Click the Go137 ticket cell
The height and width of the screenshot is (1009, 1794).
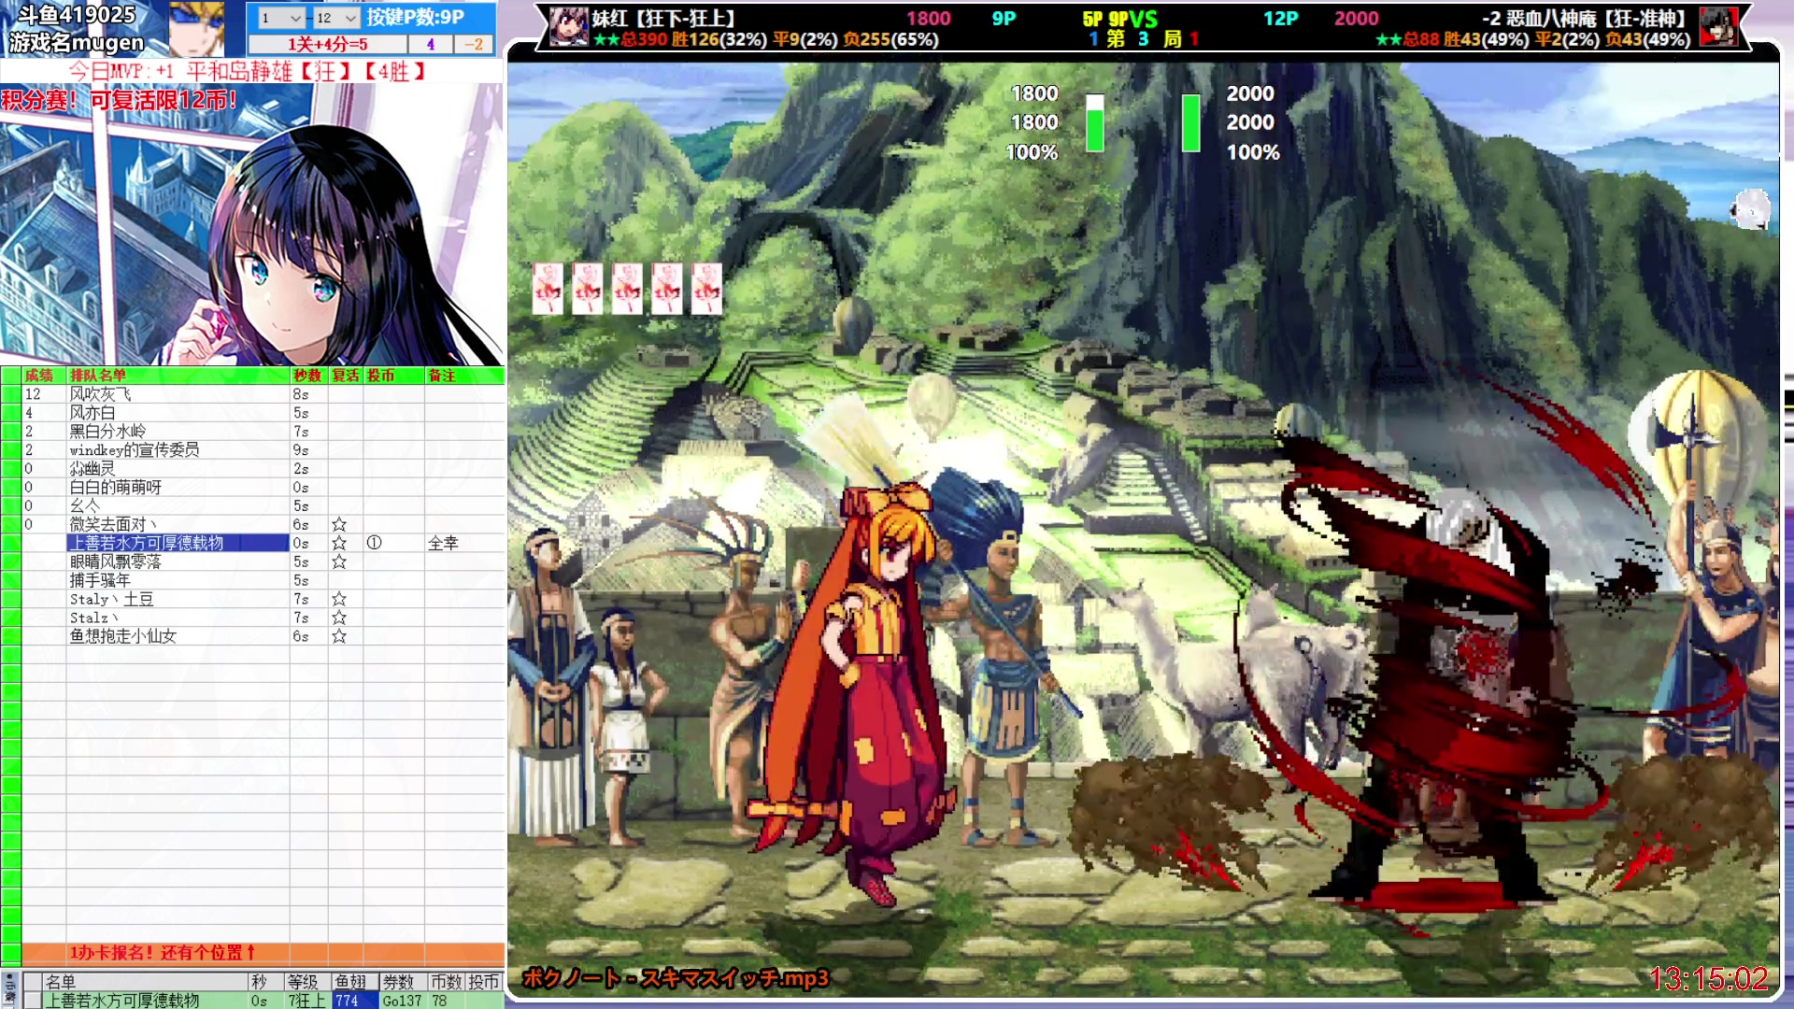click(402, 1001)
